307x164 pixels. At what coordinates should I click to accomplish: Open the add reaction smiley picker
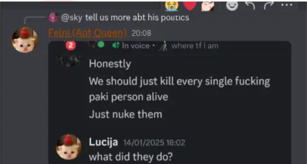click(232, 6)
